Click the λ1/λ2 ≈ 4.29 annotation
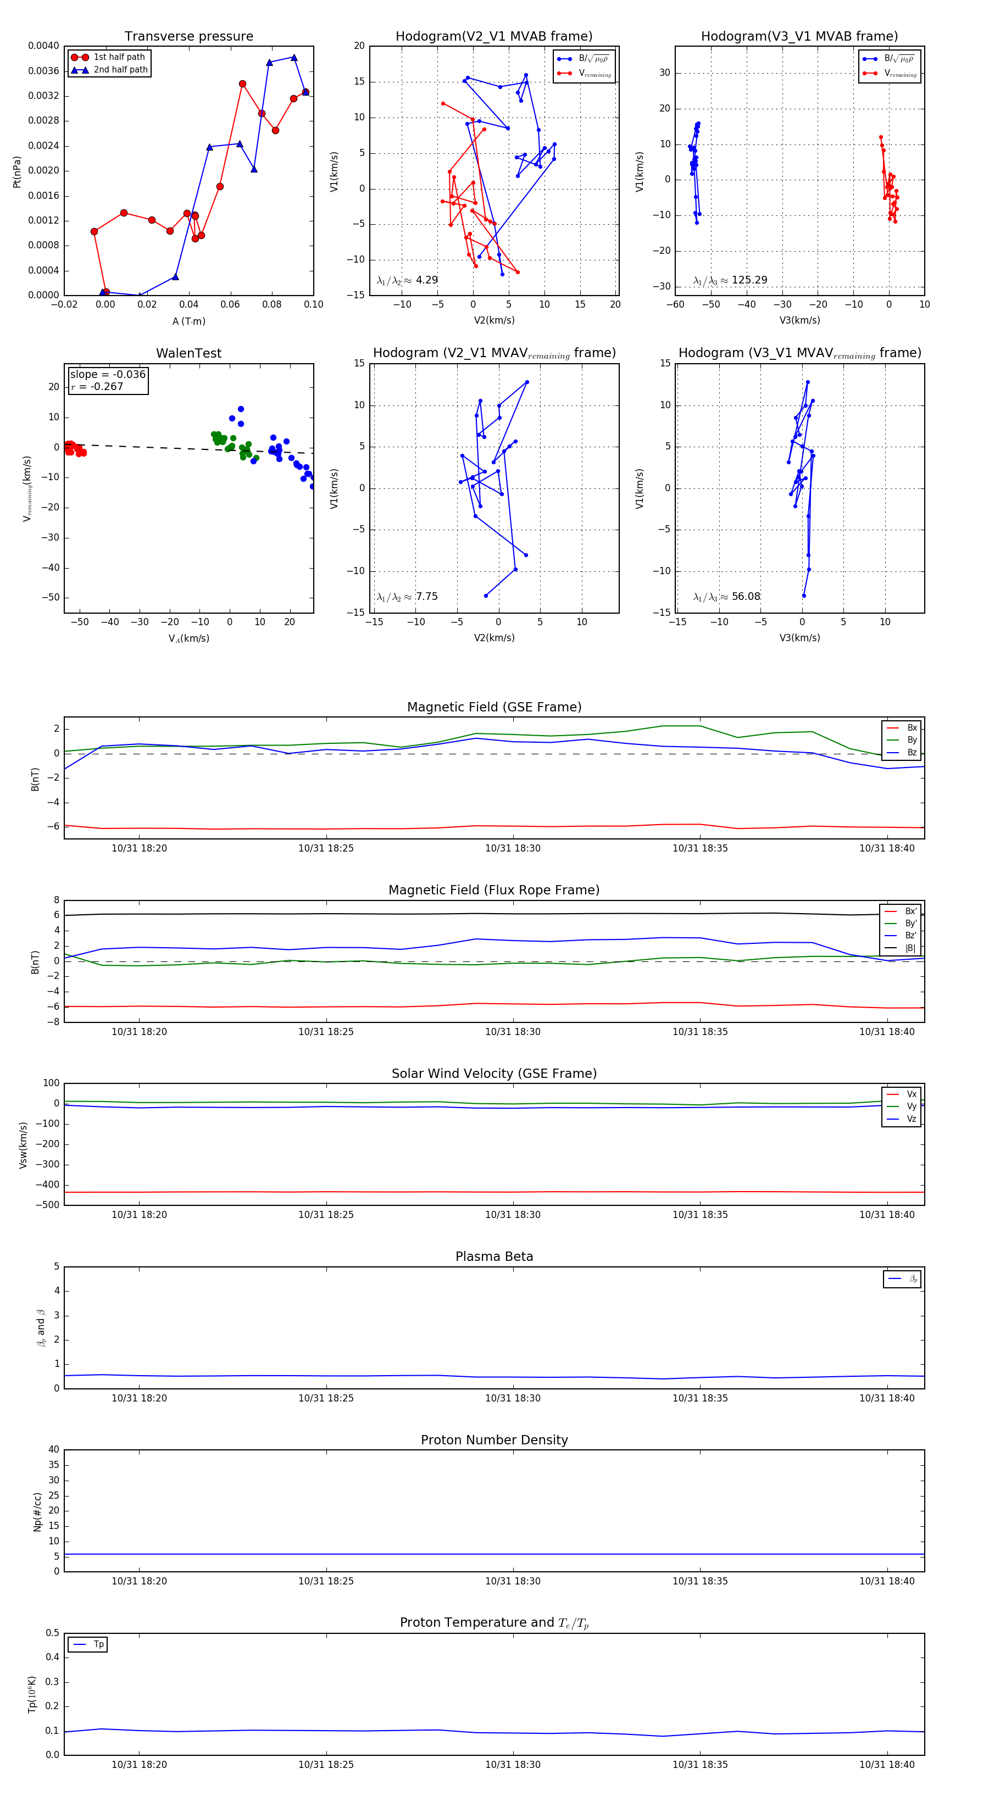The height and width of the screenshot is (1813, 989). tap(407, 280)
